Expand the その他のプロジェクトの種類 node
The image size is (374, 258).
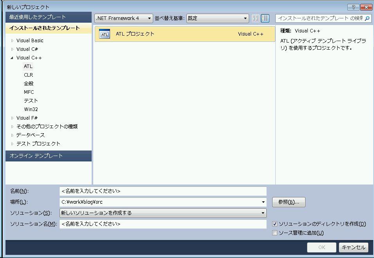(x=13, y=127)
